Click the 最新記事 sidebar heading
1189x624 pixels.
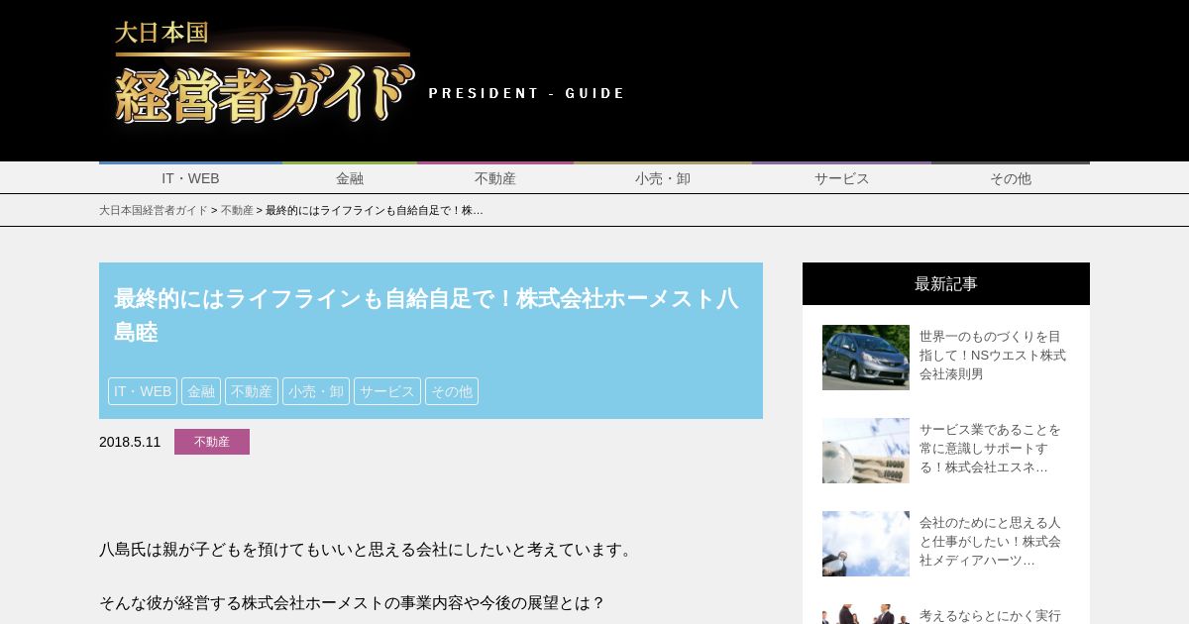click(x=946, y=283)
